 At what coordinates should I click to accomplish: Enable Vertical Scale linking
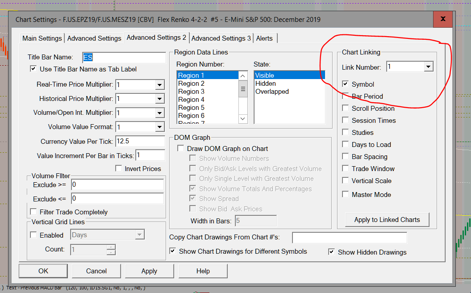pyautogui.click(x=346, y=180)
